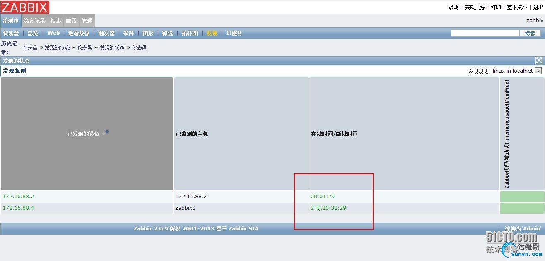Open the 监测中 main tab
545x261 pixels.
(11, 21)
